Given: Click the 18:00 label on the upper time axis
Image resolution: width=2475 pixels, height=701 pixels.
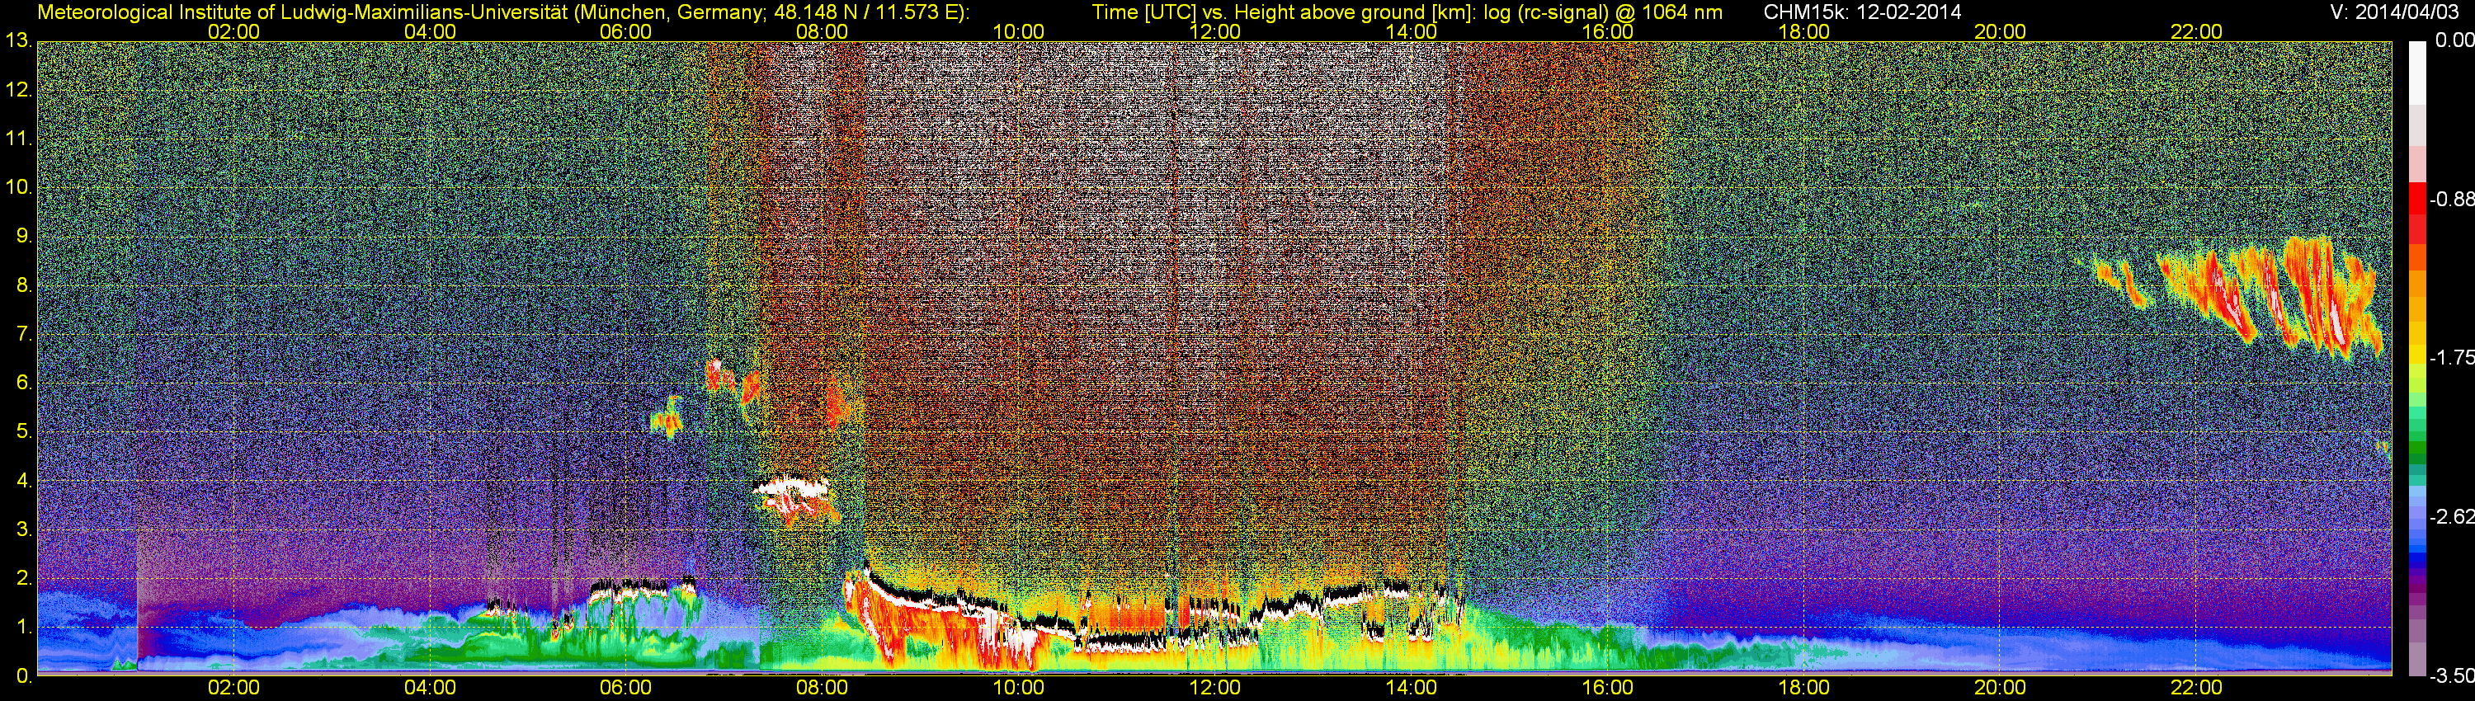Looking at the screenshot, I should pyautogui.click(x=1803, y=31).
